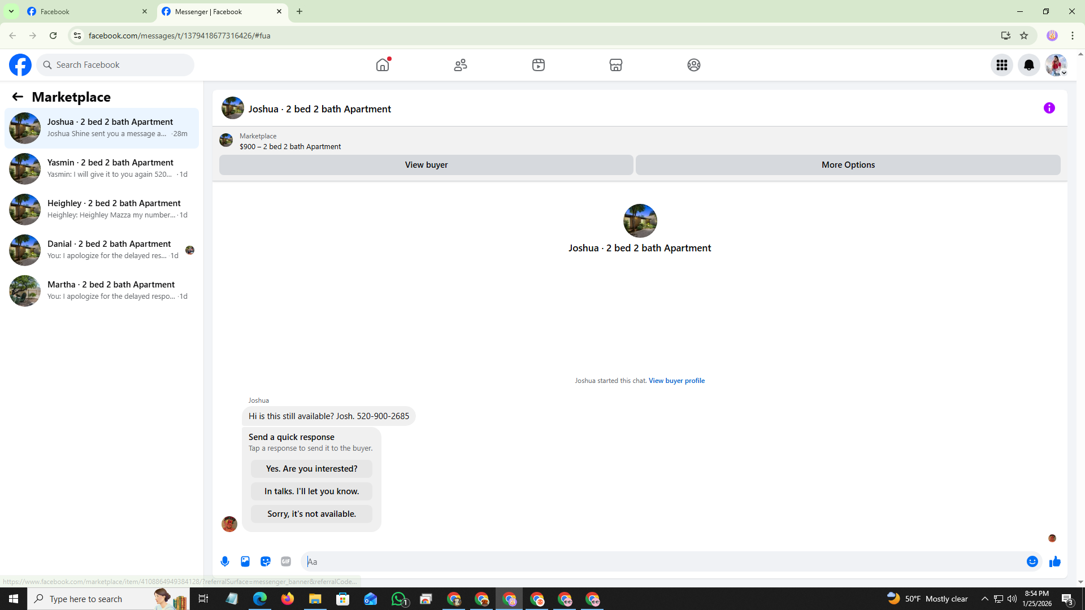Choose a sticker icon
The image size is (1085, 610).
[x=266, y=561]
